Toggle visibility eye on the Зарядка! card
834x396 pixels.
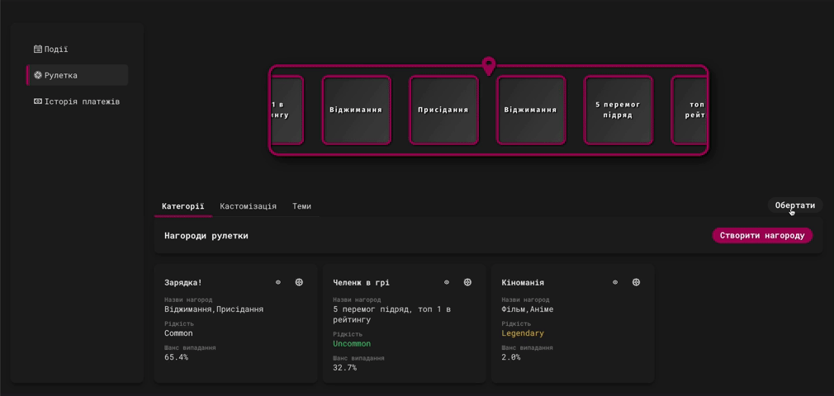coord(278,282)
